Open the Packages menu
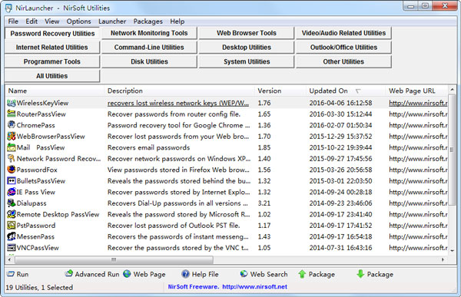The height and width of the screenshot is (297, 461). pos(148,21)
